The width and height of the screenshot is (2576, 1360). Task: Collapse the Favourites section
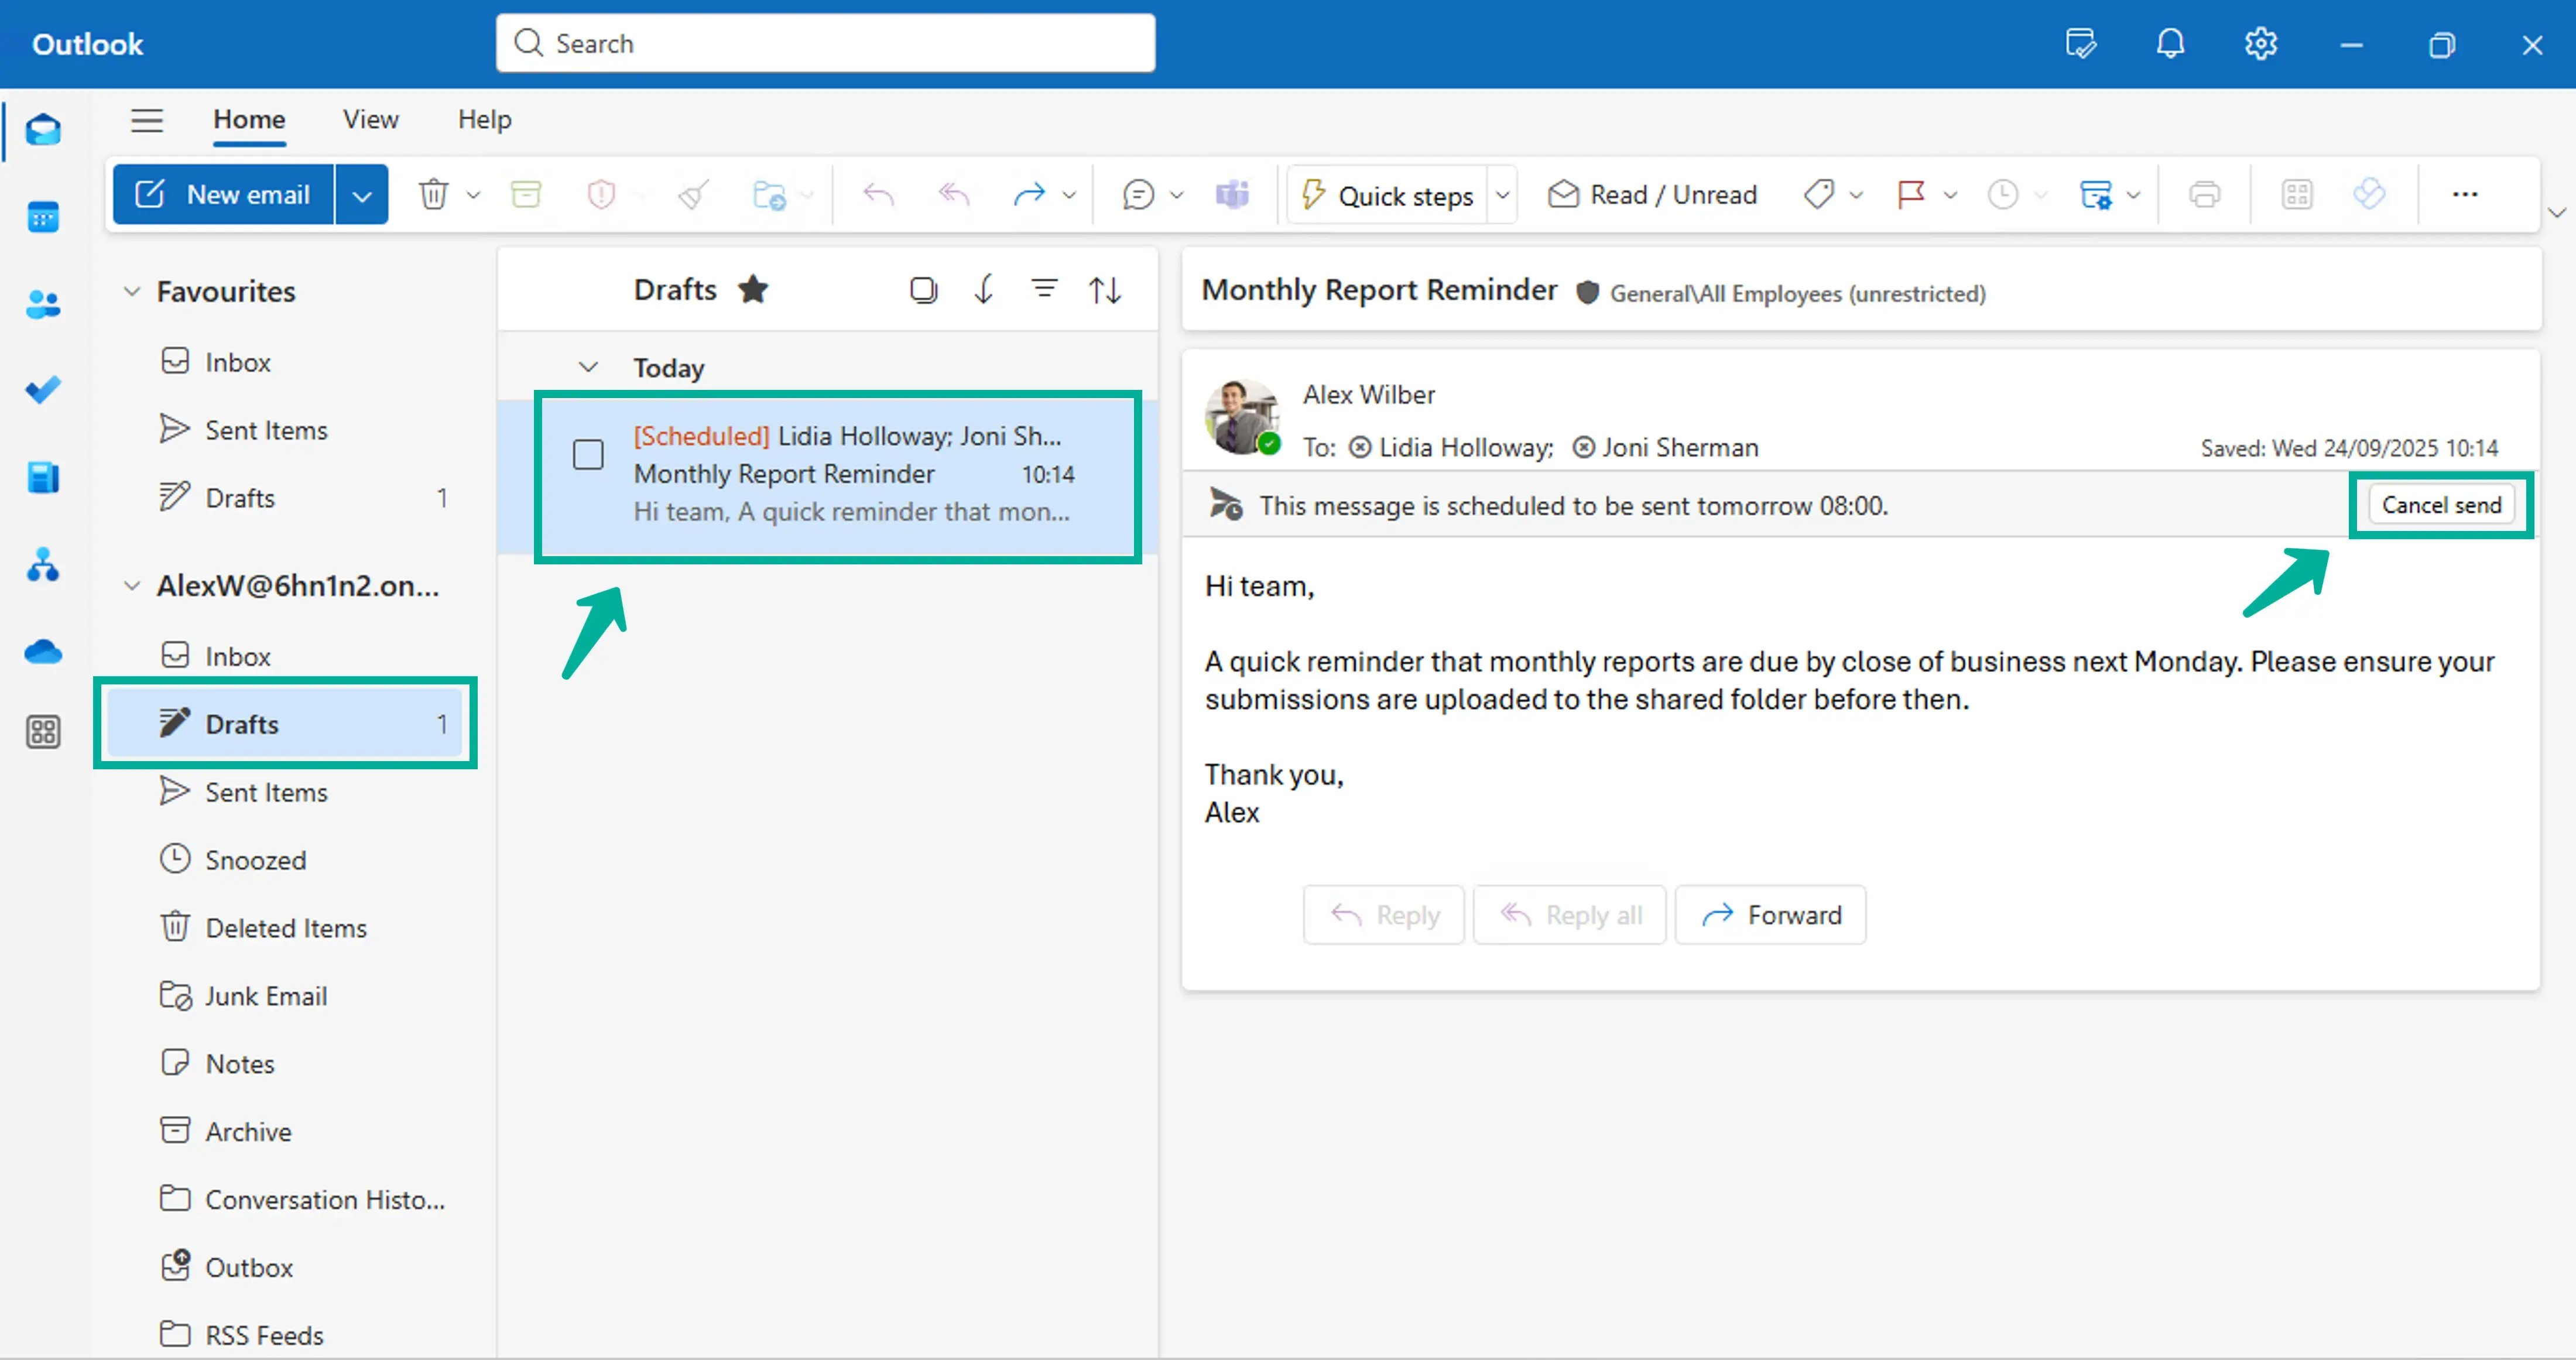point(132,291)
